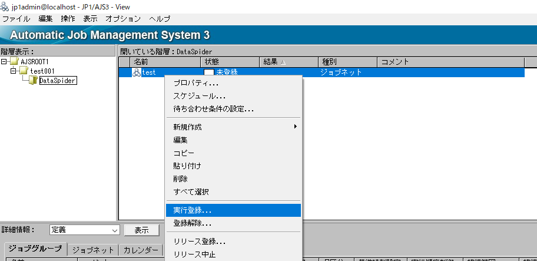This screenshot has height=261, width=537.
Task: Click the ジョブネット type cell in test row
Action: [x=341, y=72]
